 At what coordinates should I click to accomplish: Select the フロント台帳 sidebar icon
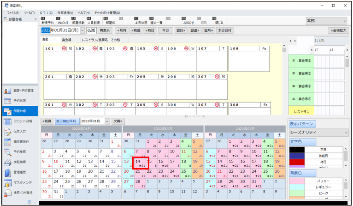pos(7,121)
